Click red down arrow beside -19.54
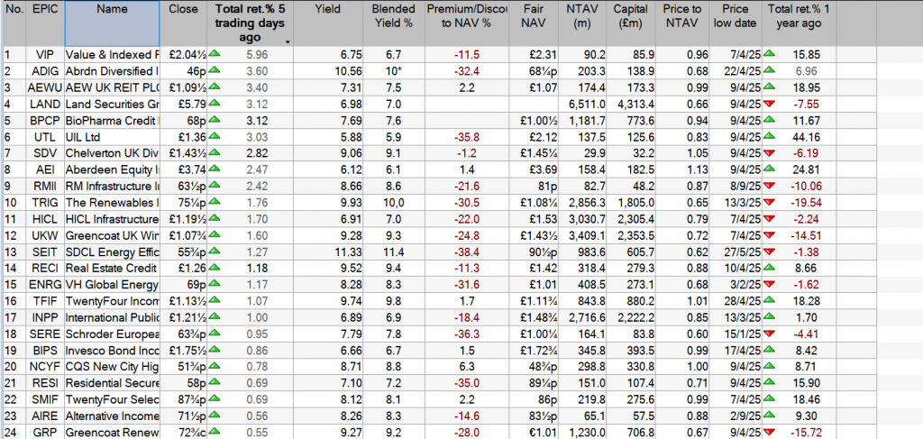 770,203
